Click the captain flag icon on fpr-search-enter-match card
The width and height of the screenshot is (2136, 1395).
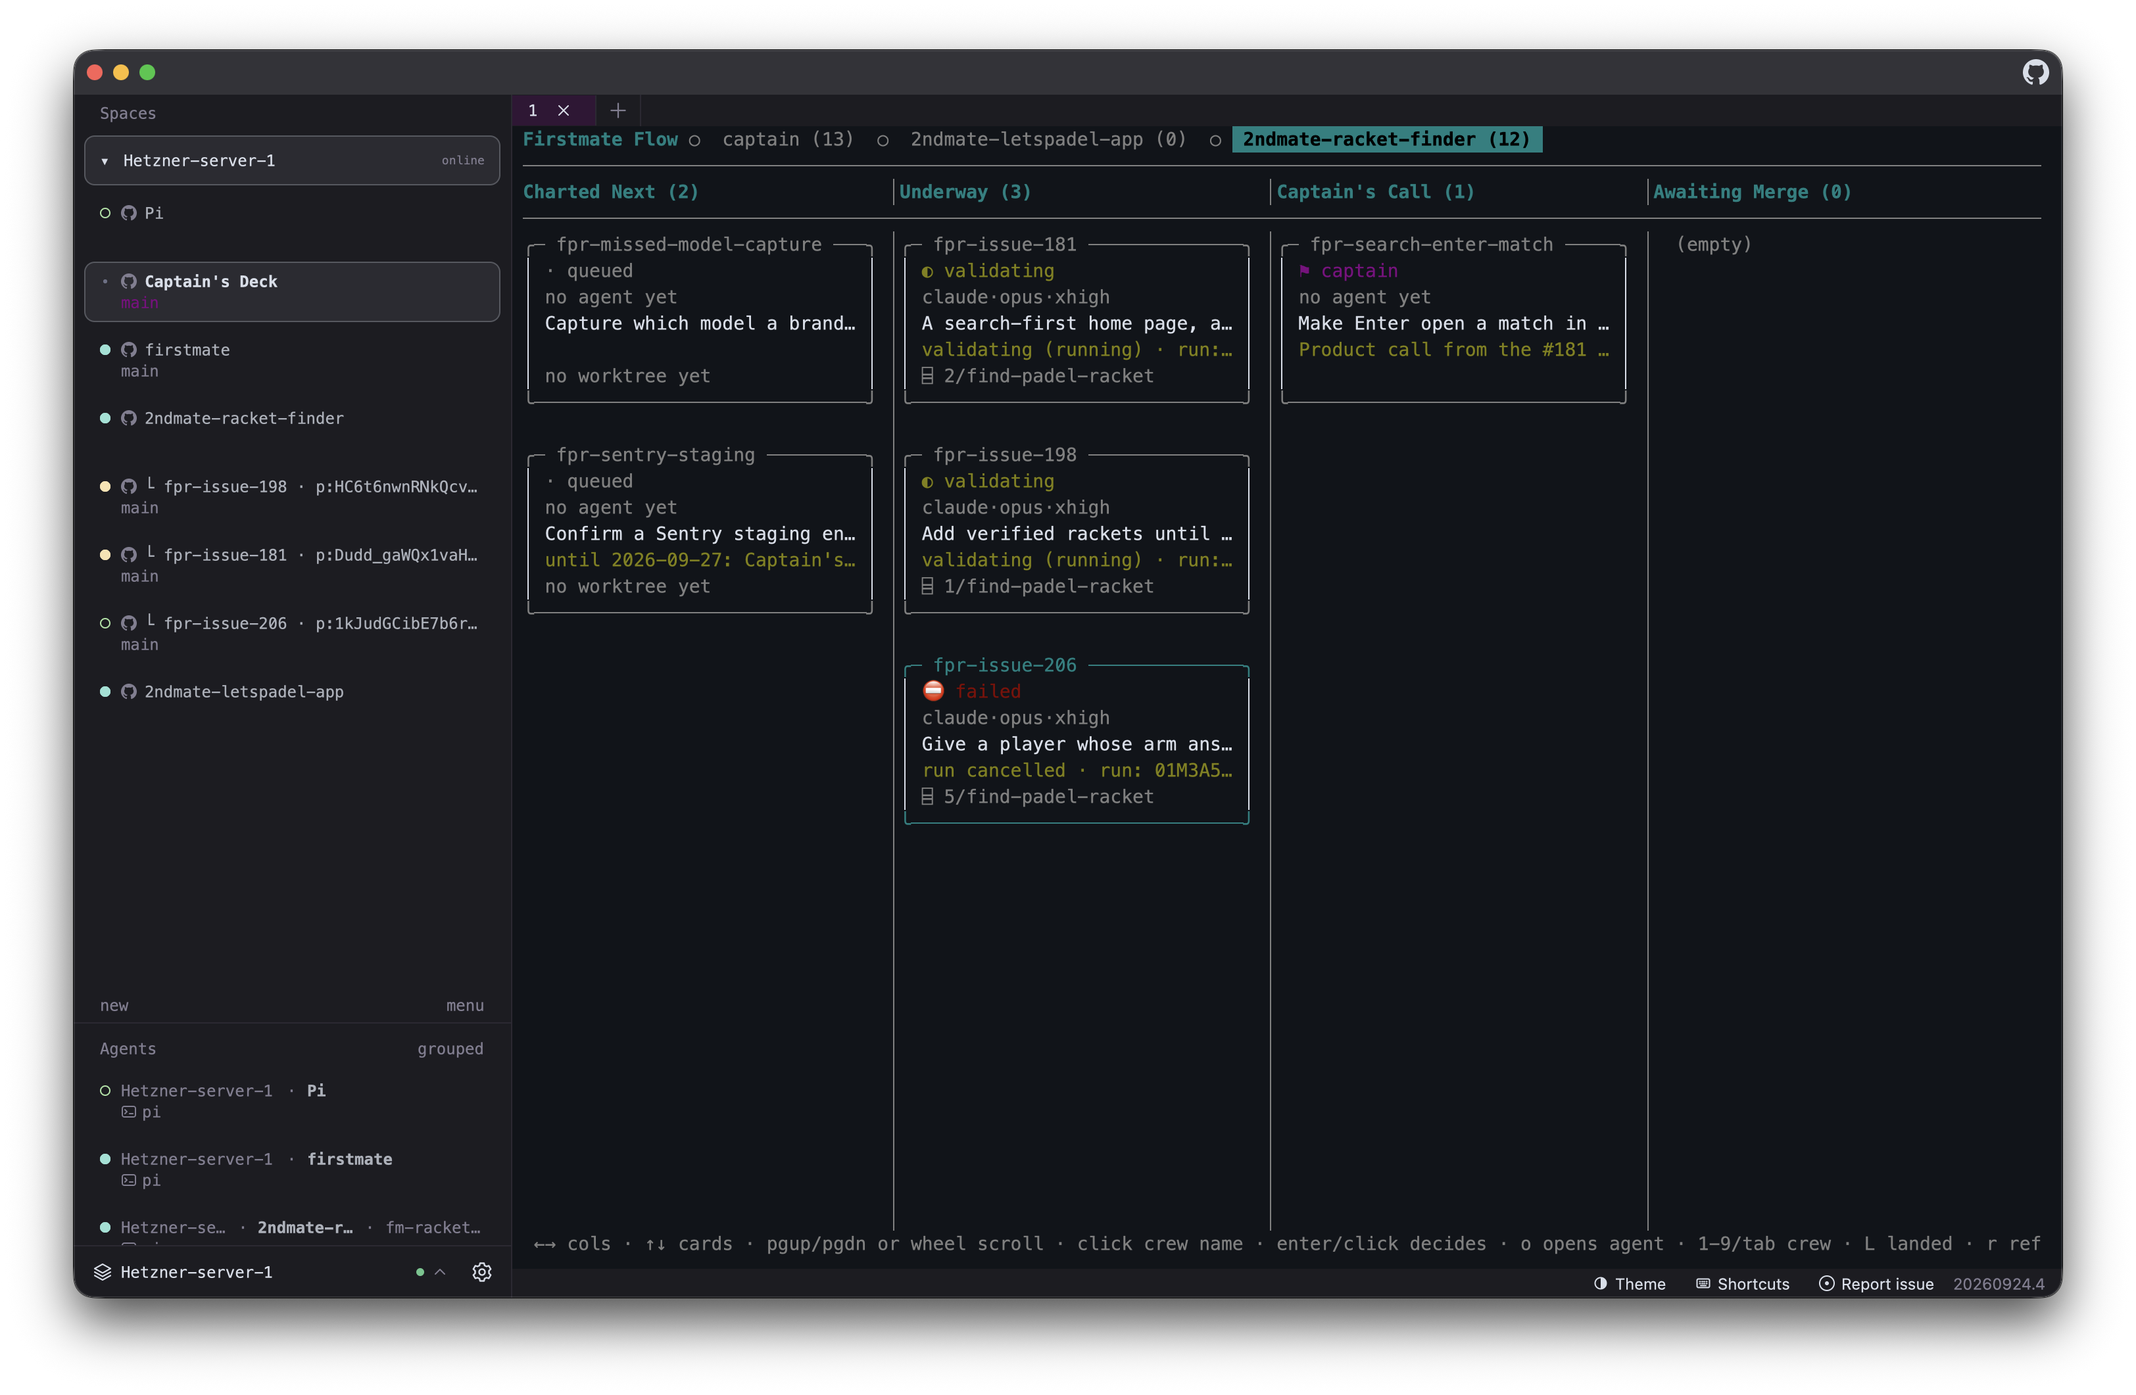1304,270
